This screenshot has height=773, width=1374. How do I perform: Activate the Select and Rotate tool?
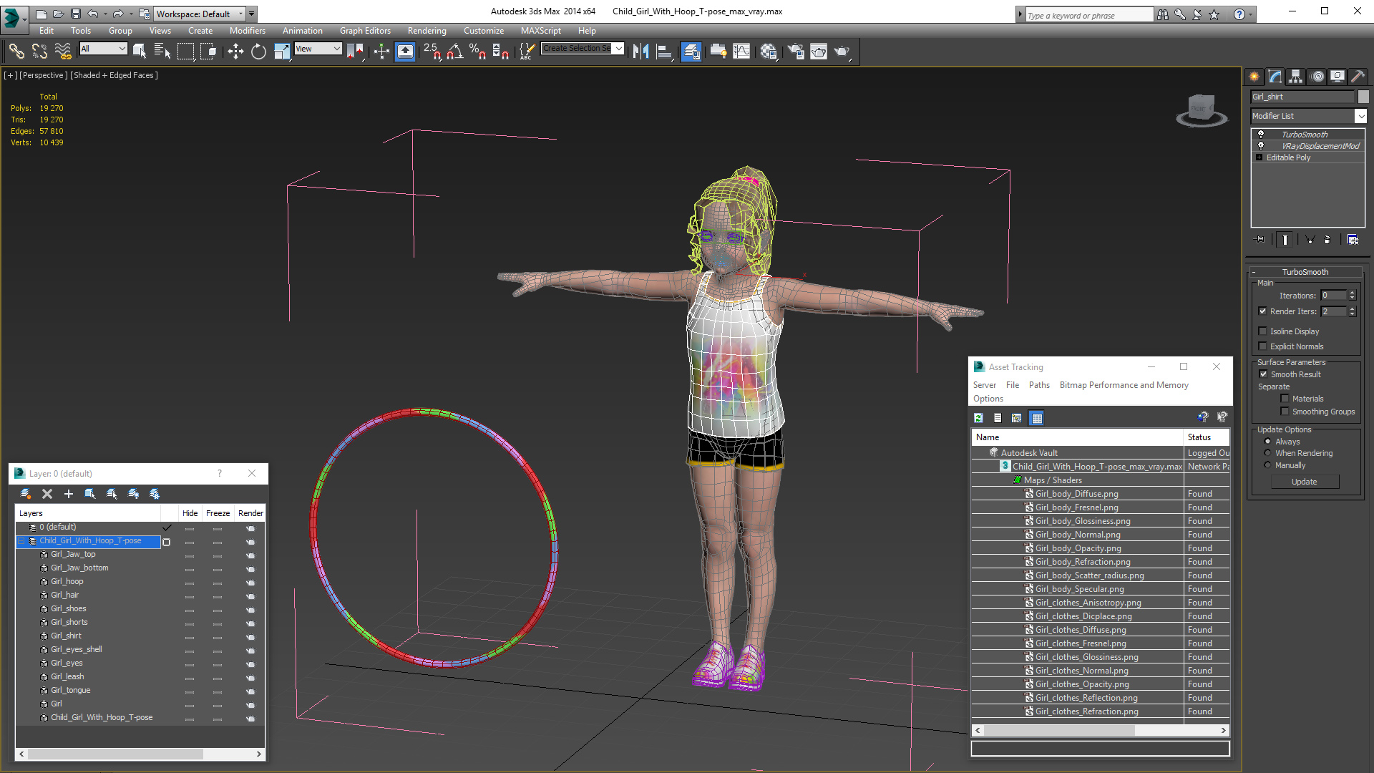coord(258,51)
